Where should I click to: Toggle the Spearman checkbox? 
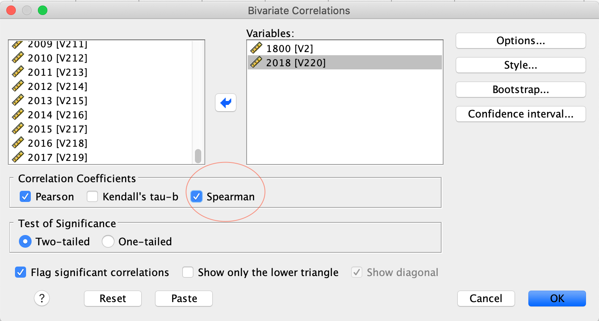coord(197,196)
